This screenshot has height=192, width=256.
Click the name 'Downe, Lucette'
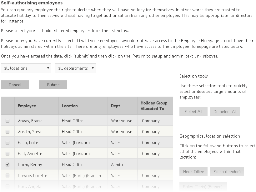click(x=33, y=175)
